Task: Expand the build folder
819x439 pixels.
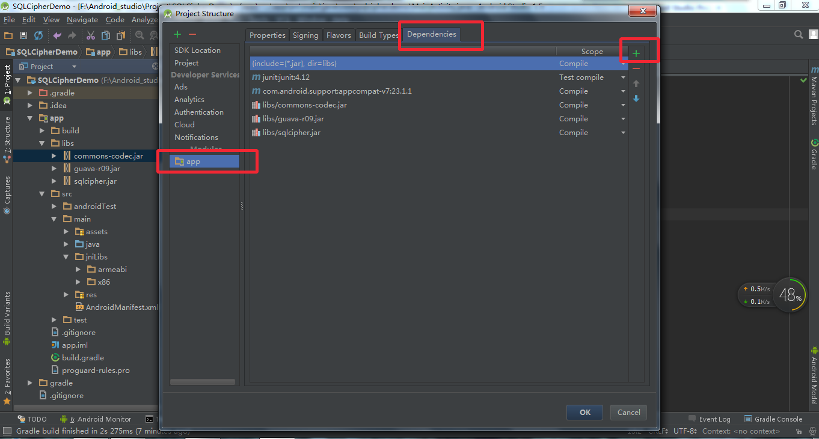Action: [x=42, y=131]
